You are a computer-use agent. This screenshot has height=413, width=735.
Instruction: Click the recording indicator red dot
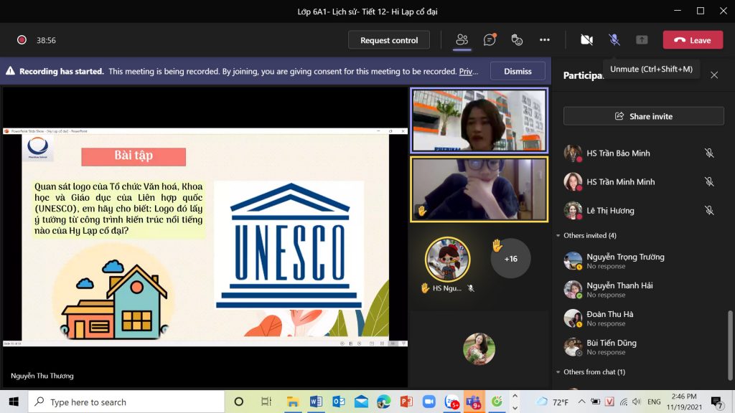tap(22, 40)
